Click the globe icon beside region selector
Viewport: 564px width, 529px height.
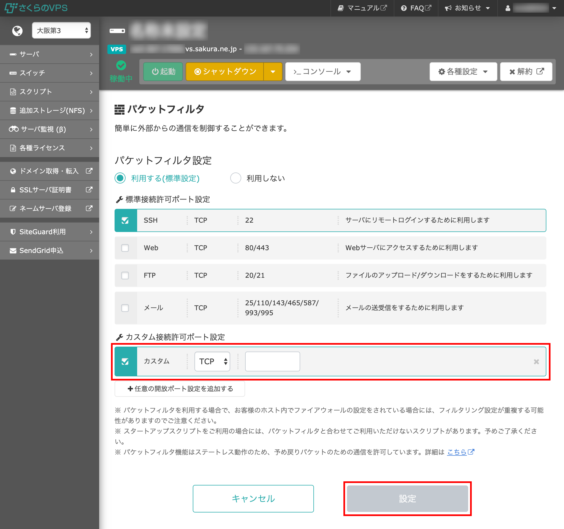click(x=17, y=31)
